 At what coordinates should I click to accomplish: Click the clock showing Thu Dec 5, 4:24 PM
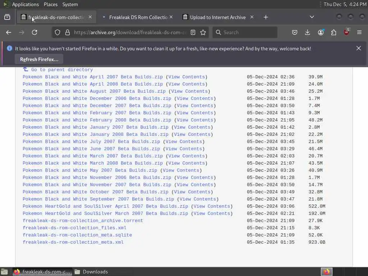tap(345, 4)
